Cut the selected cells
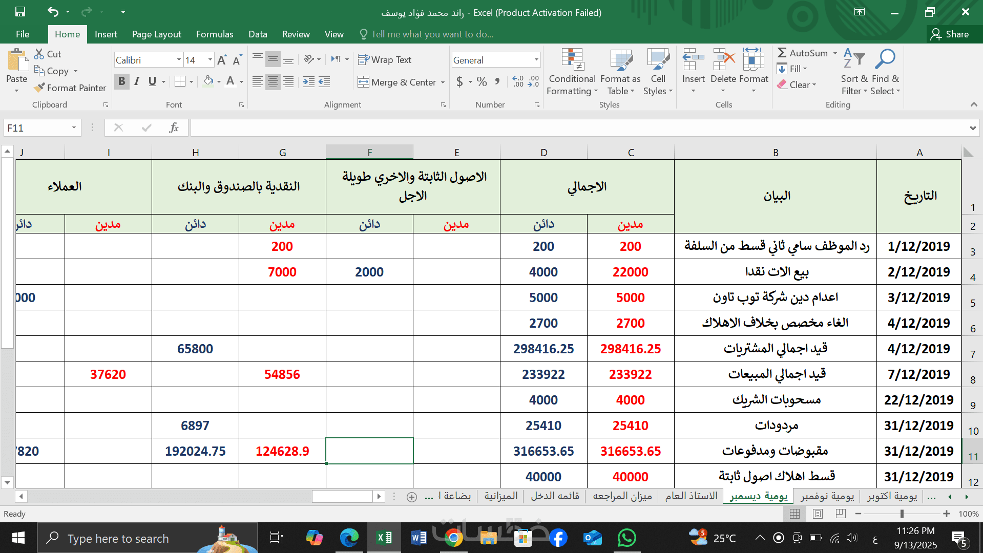This screenshot has height=553, width=983. pyautogui.click(x=47, y=54)
